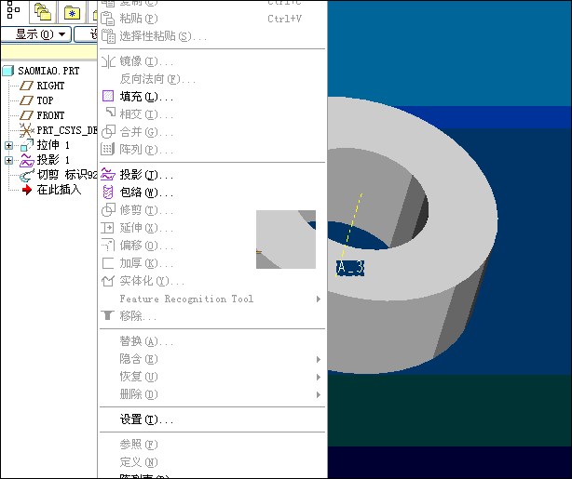Click the star folder icon

point(73,13)
